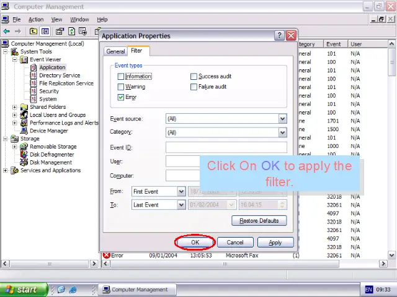Click the dialog's Help question mark button
Viewport: 397px width, 297px height.
(x=280, y=36)
